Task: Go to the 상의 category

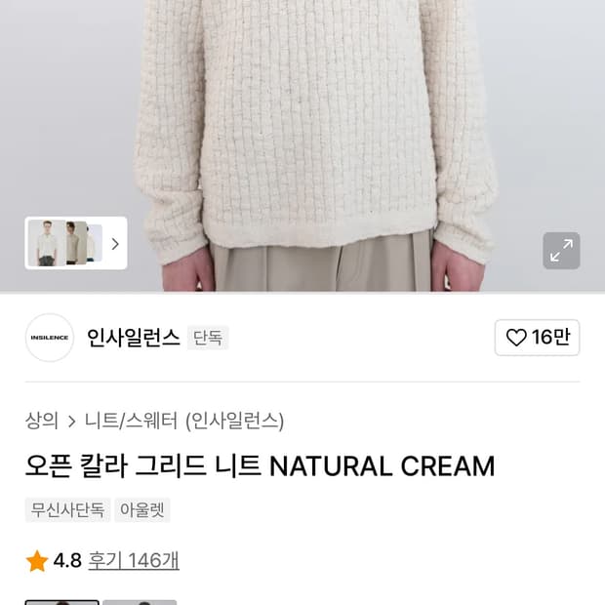Action: click(x=42, y=422)
